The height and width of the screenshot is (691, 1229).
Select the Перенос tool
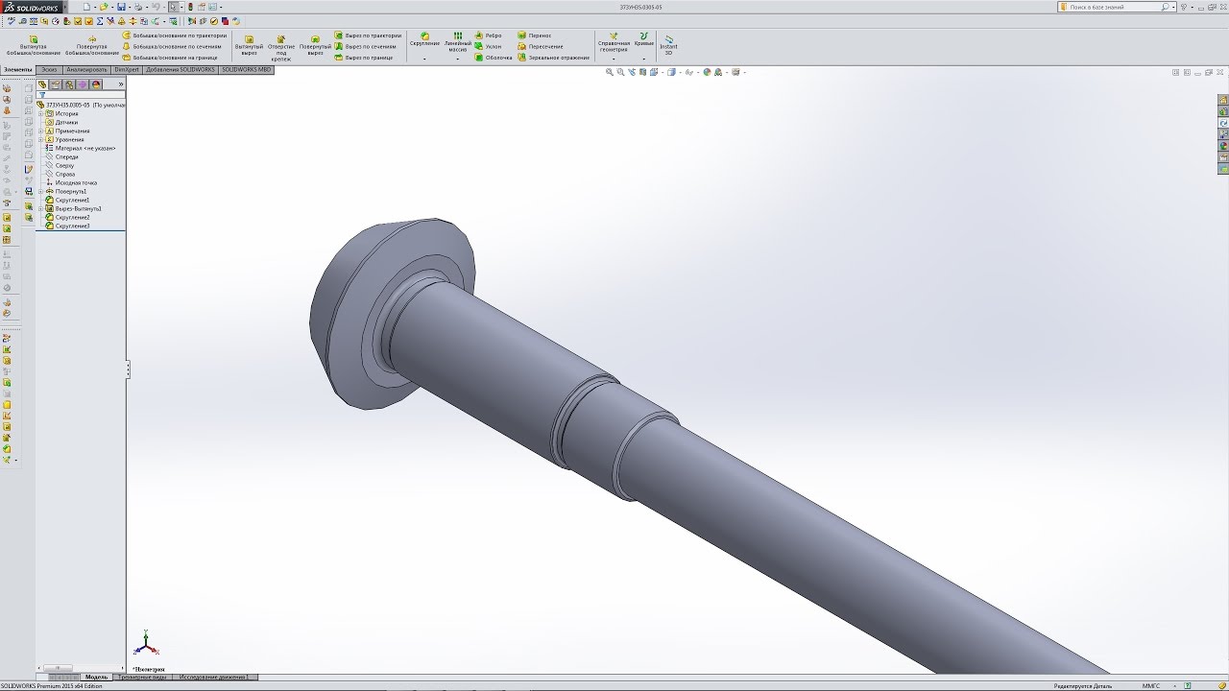pyautogui.click(x=534, y=36)
